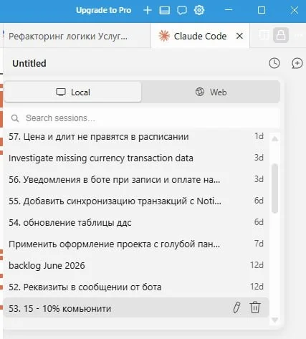The image size is (306, 339).
Task: Click the pencil rename icon on session 53
Action: 236,307
